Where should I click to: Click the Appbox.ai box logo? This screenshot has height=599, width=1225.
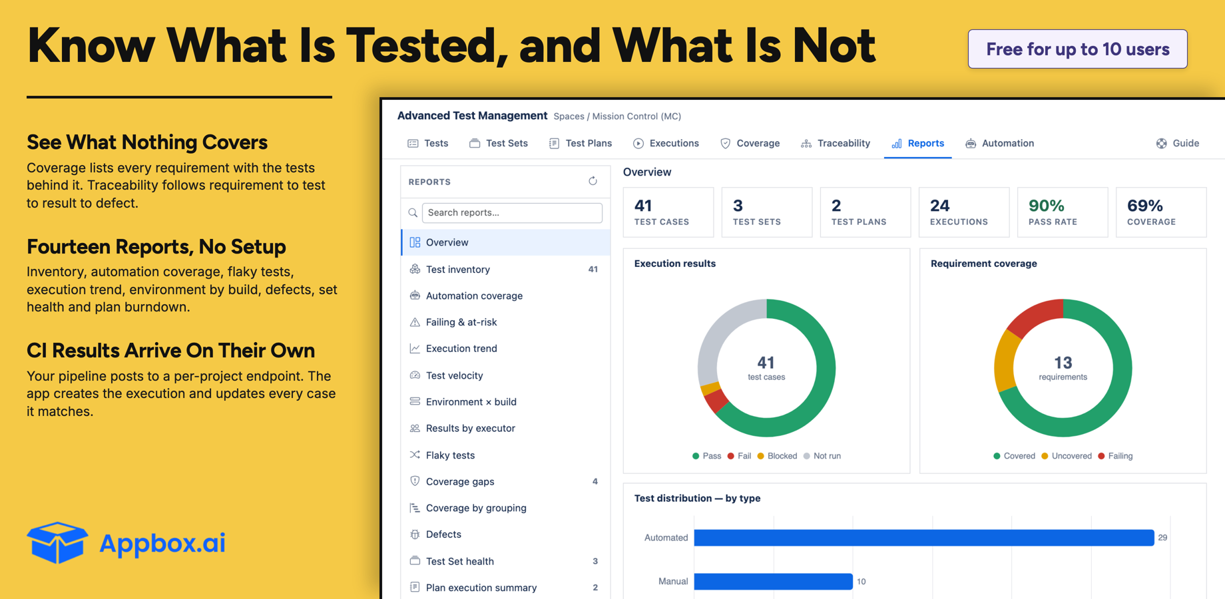[57, 542]
